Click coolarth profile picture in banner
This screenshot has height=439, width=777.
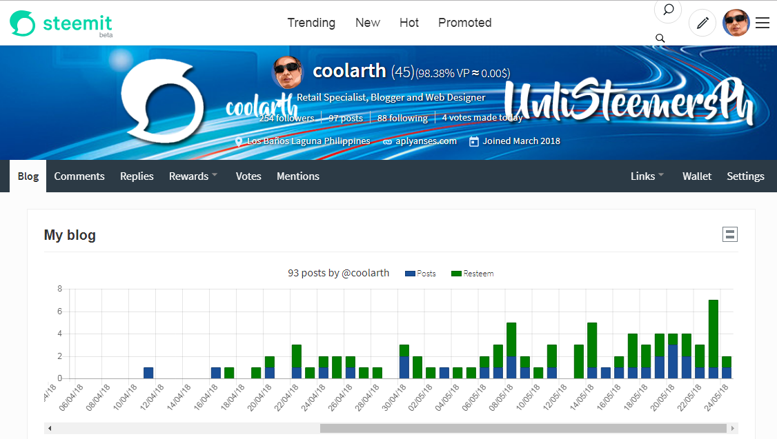287,72
